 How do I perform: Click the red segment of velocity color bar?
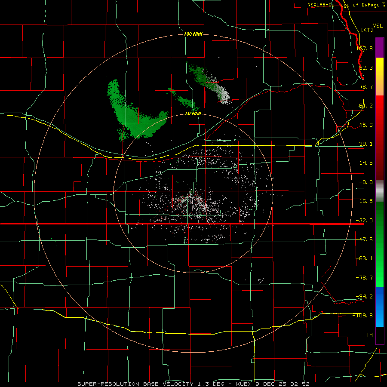(380, 138)
